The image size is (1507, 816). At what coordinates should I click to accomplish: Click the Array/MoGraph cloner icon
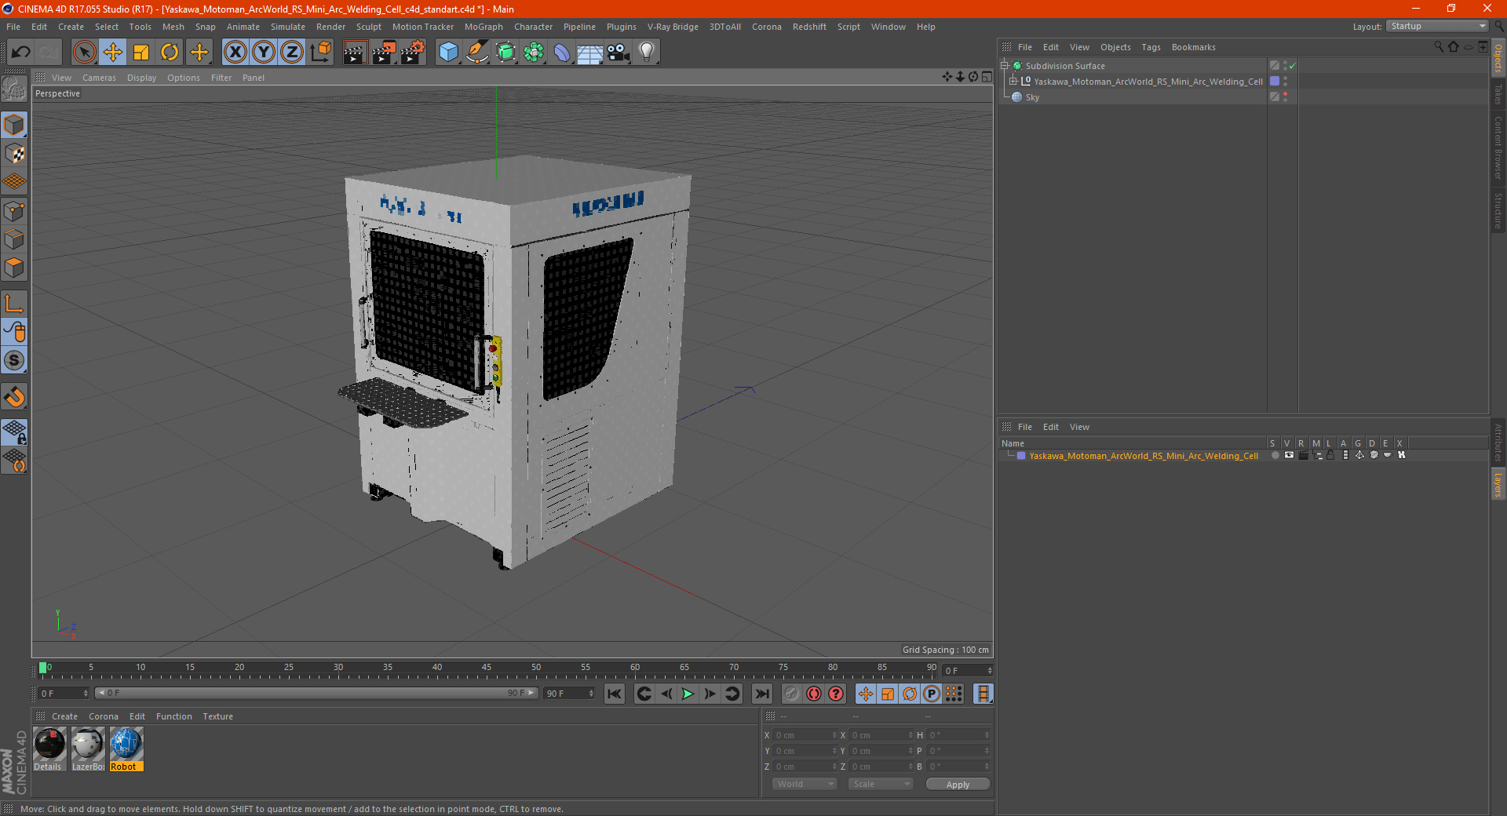point(534,53)
